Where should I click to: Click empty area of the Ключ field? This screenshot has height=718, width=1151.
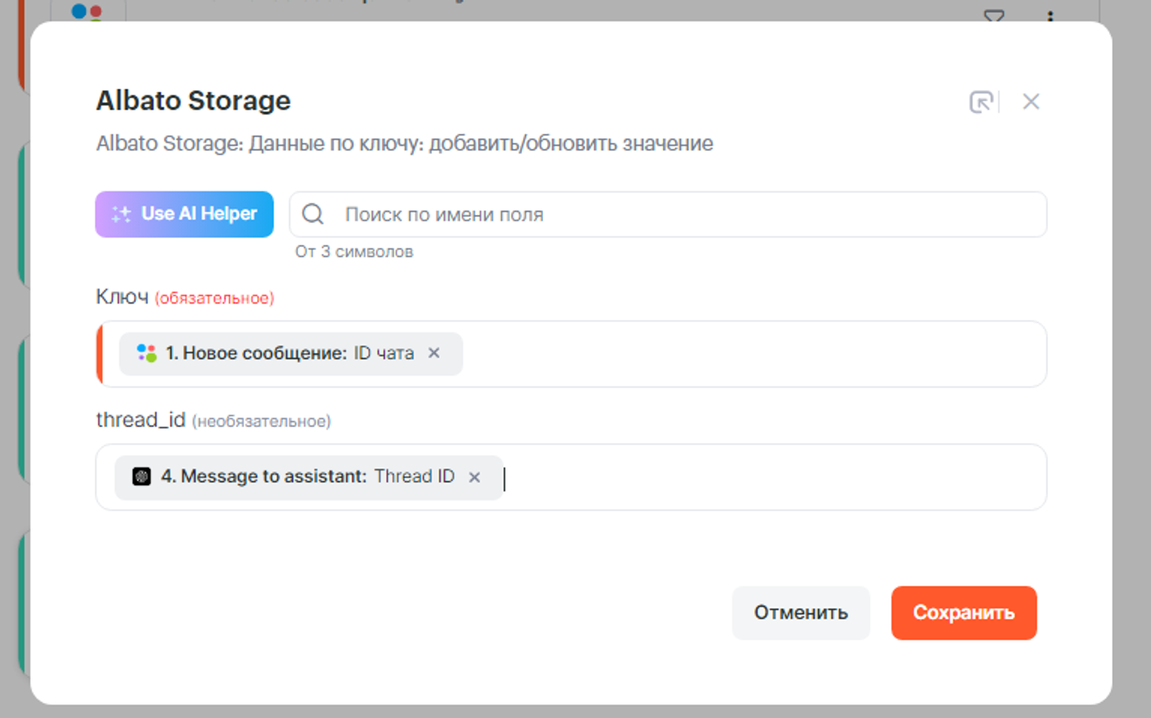[x=752, y=354]
